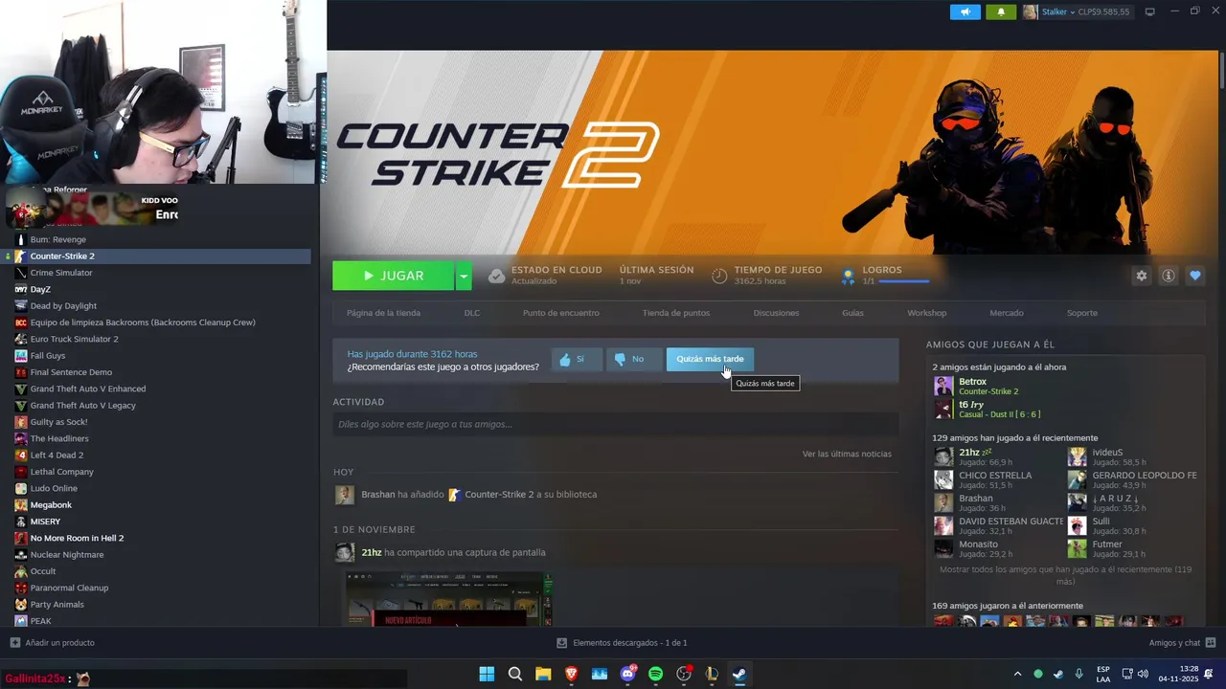Screen dimensions: 1226x689
Task: Select Euro Truck Simulator 2 icon in the library
Action: tap(21, 339)
